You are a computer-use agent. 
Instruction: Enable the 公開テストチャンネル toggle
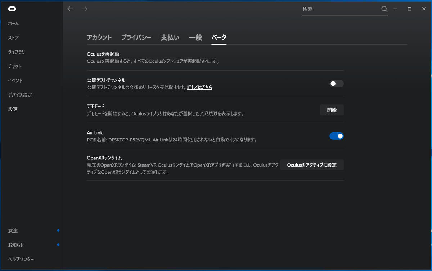coord(337,84)
